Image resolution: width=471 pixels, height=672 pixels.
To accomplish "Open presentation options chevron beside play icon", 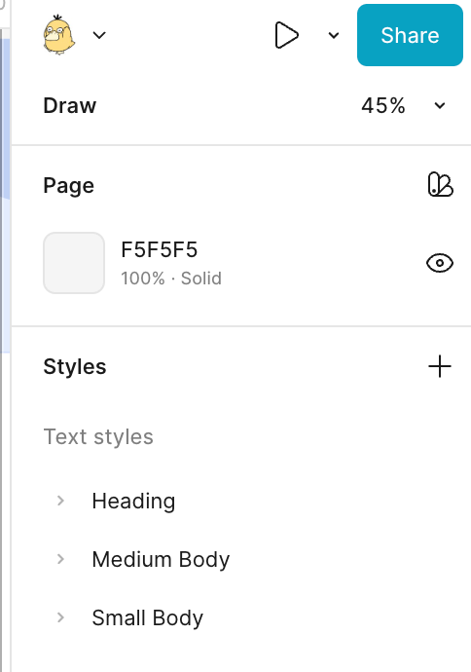I will click(x=334, y=35).
